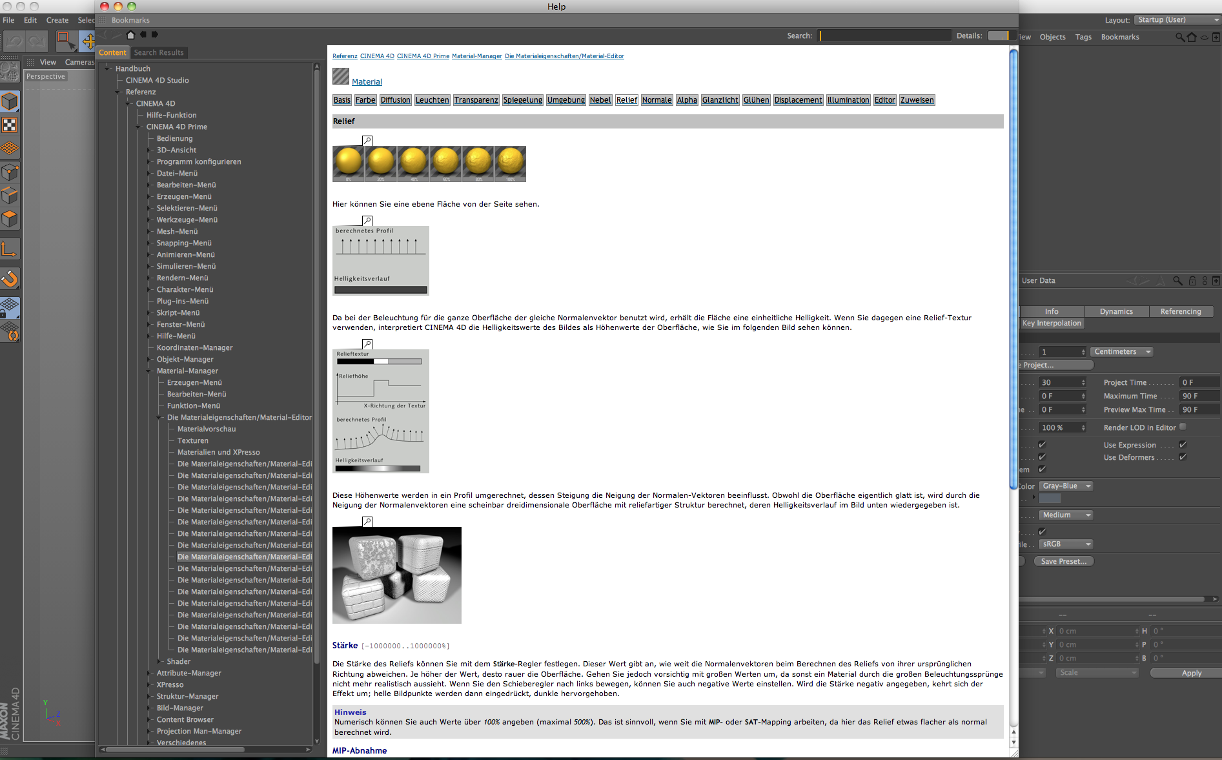Image resolution: width=1222 pixels, height=760 pixels.
Task: Click the Make Editable globe icon
Action: pos(10,71)
